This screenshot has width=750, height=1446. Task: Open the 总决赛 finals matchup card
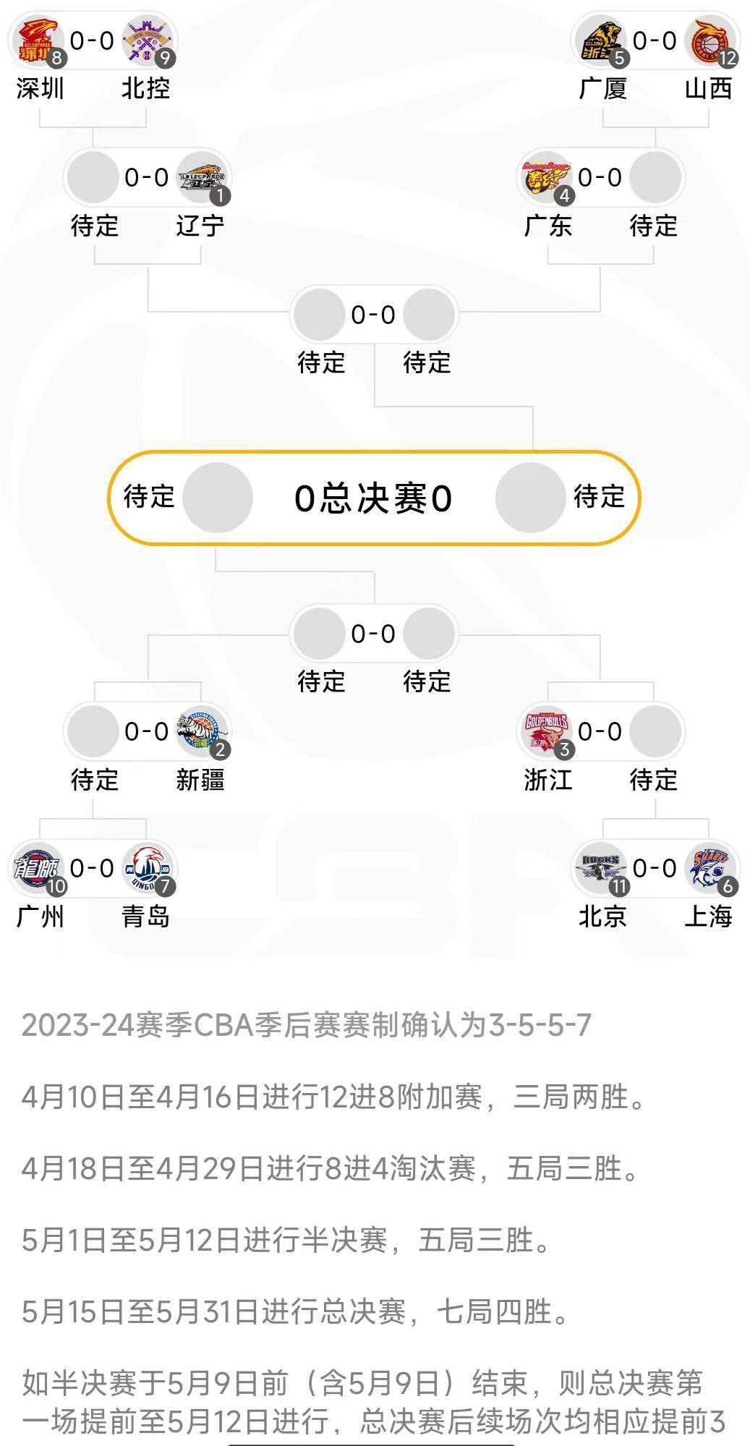coord(373,498)
